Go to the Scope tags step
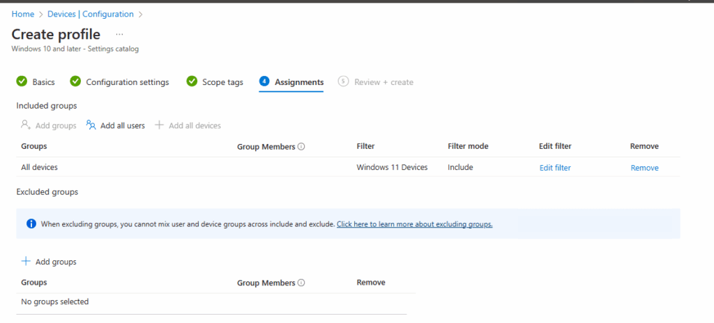This screenshot has height=323, width=714. pos(222,82)
